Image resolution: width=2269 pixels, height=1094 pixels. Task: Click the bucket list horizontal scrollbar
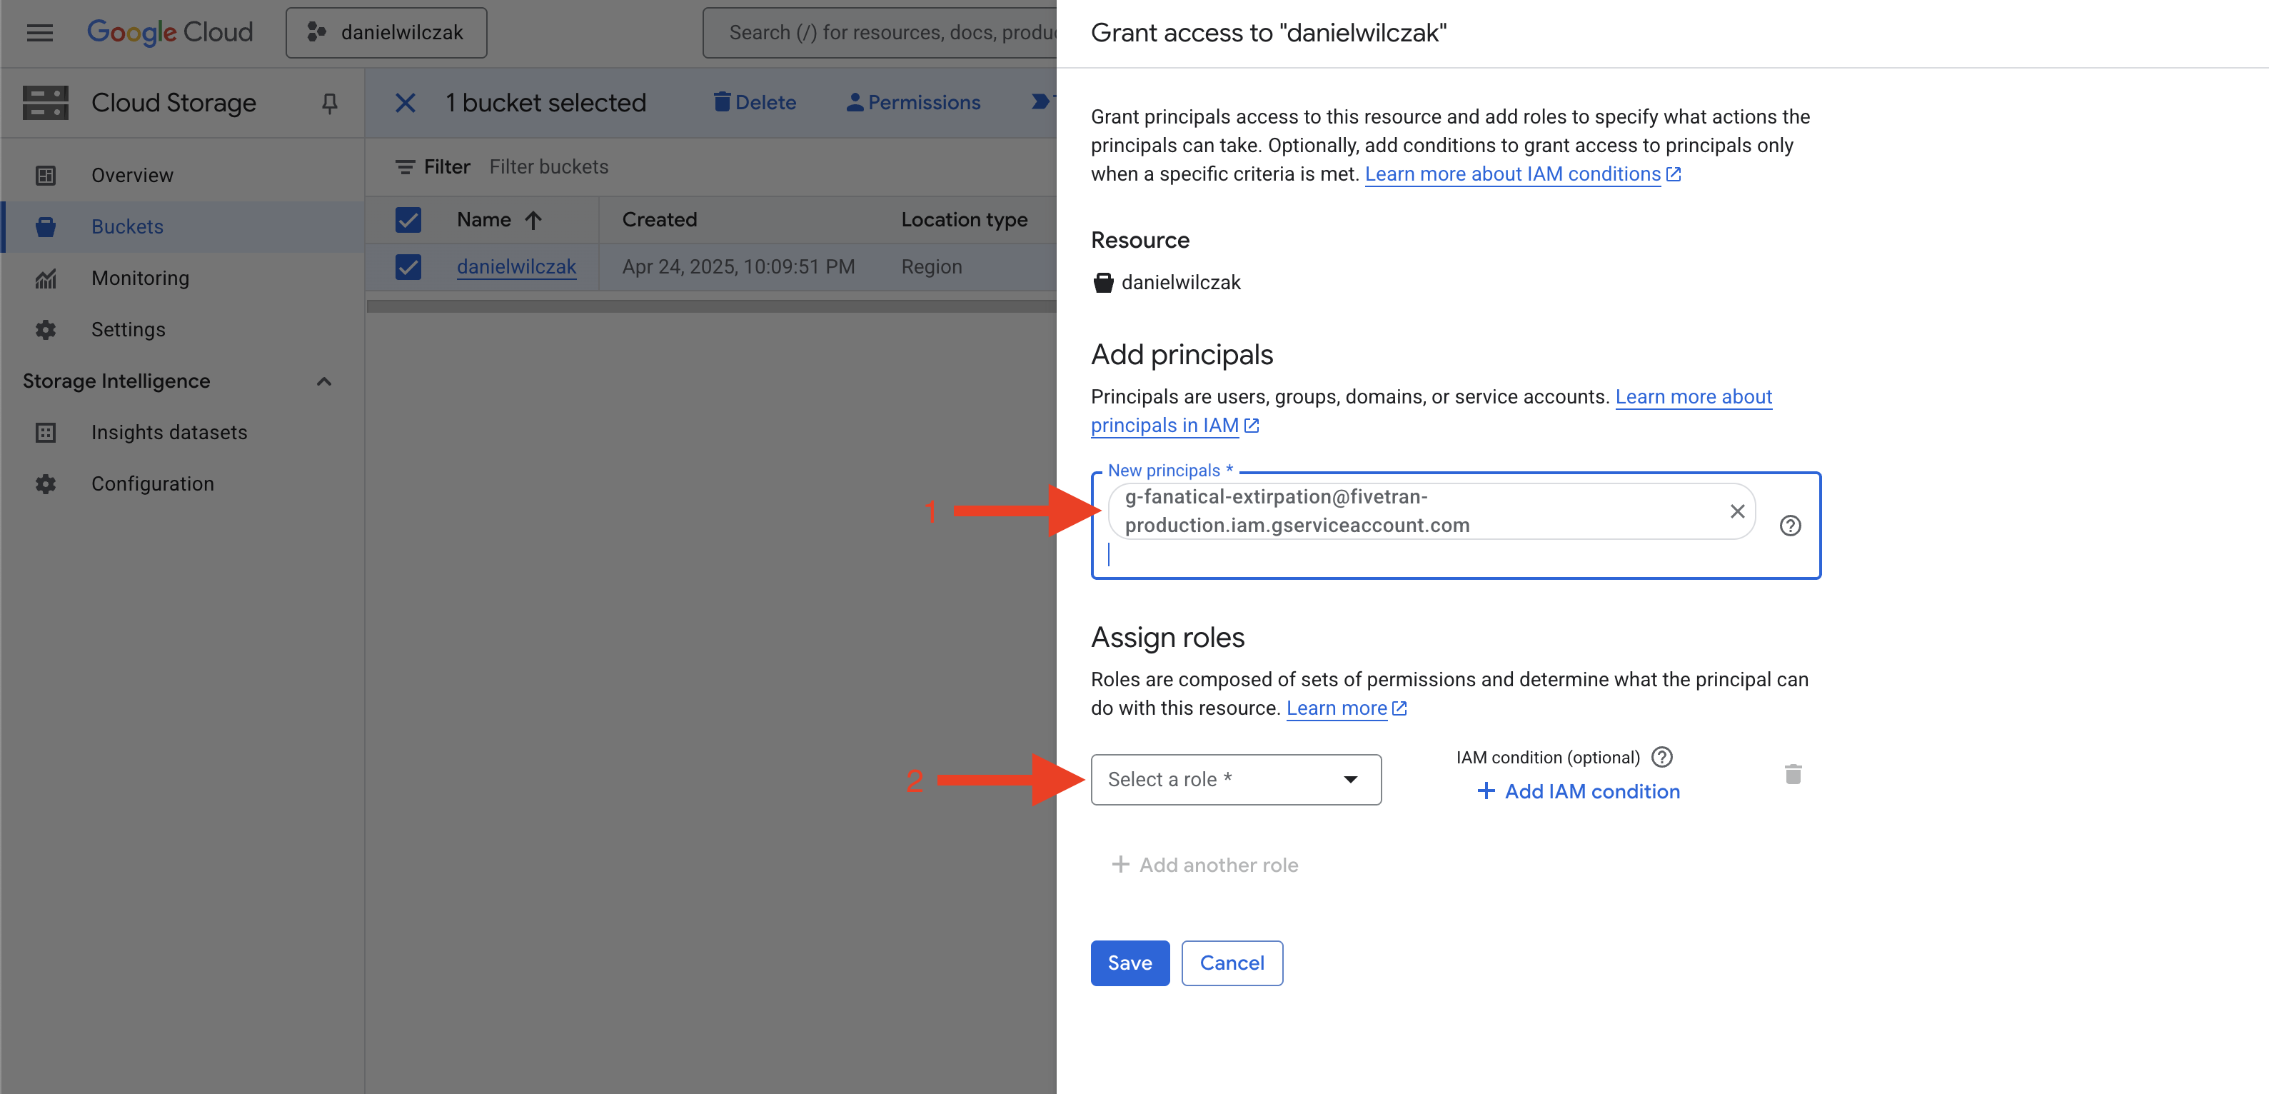(712, 306)
